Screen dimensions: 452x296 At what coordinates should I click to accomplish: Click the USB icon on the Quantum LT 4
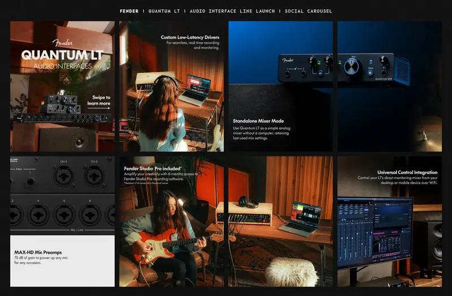[x=371, y=62]
